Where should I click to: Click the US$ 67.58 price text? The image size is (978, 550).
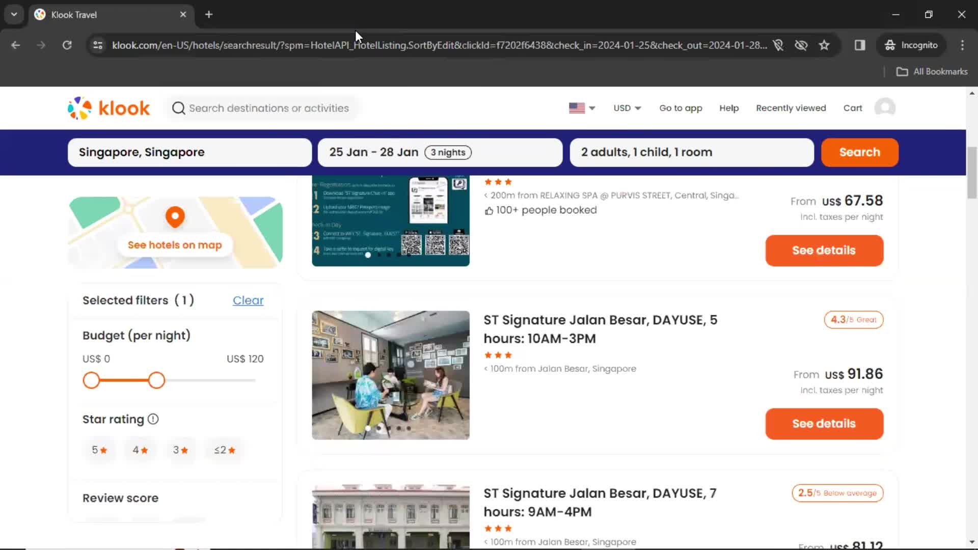point(853,201)
